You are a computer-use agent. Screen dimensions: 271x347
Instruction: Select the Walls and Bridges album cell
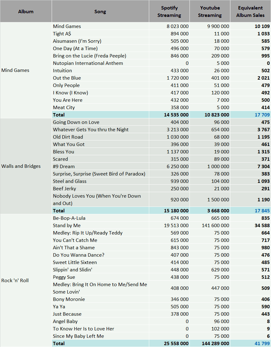point(26,166)
